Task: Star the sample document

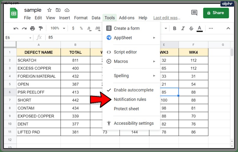Action: pyautogui.click(x=49, y=10)
